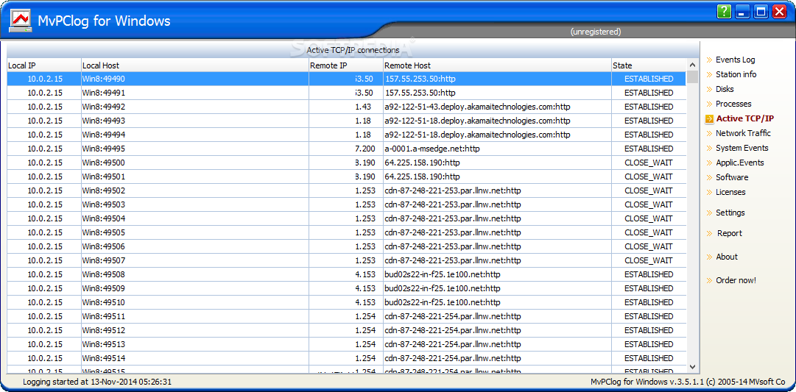This screenshot has width=796, height=392.
Task: Select the row for Win8:49505
Action: tap(346, 232)
